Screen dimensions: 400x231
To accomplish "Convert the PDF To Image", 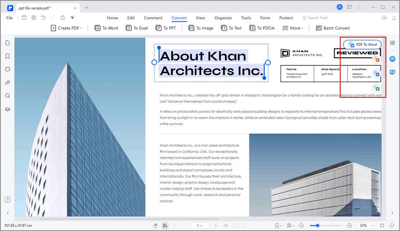I will coord(201,28).
